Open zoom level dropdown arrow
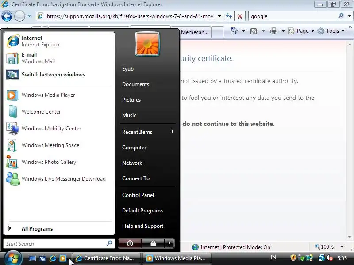Screen dimensions: 354x265 [x=342, y=247]
